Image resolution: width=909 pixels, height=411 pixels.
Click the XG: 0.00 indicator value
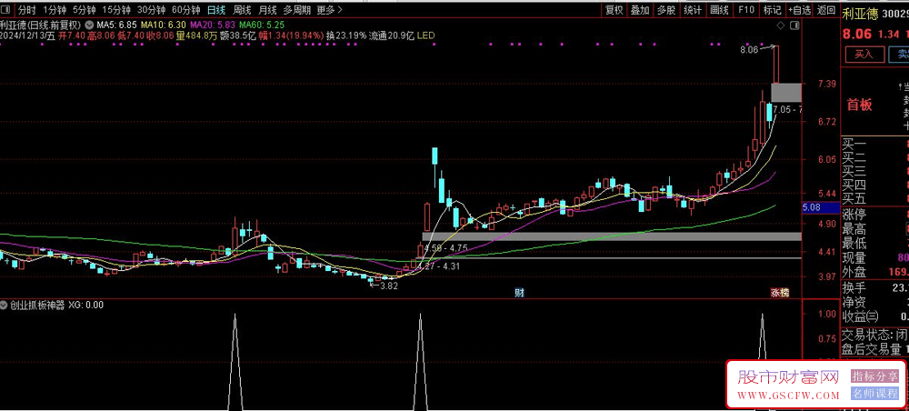[85, 305]
